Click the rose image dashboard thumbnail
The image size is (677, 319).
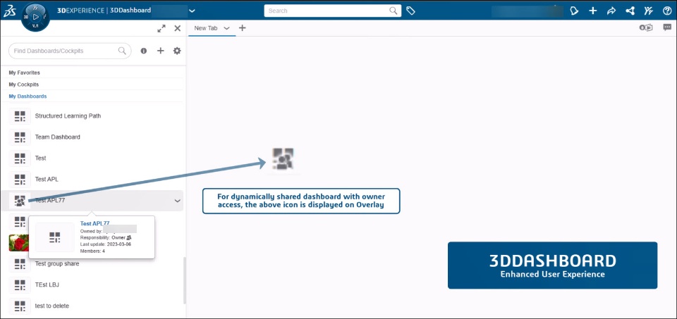[18, 243]
